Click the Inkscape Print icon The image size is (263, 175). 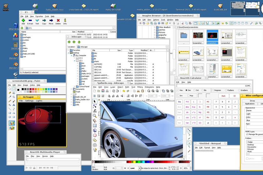click(x=107, y=91)
